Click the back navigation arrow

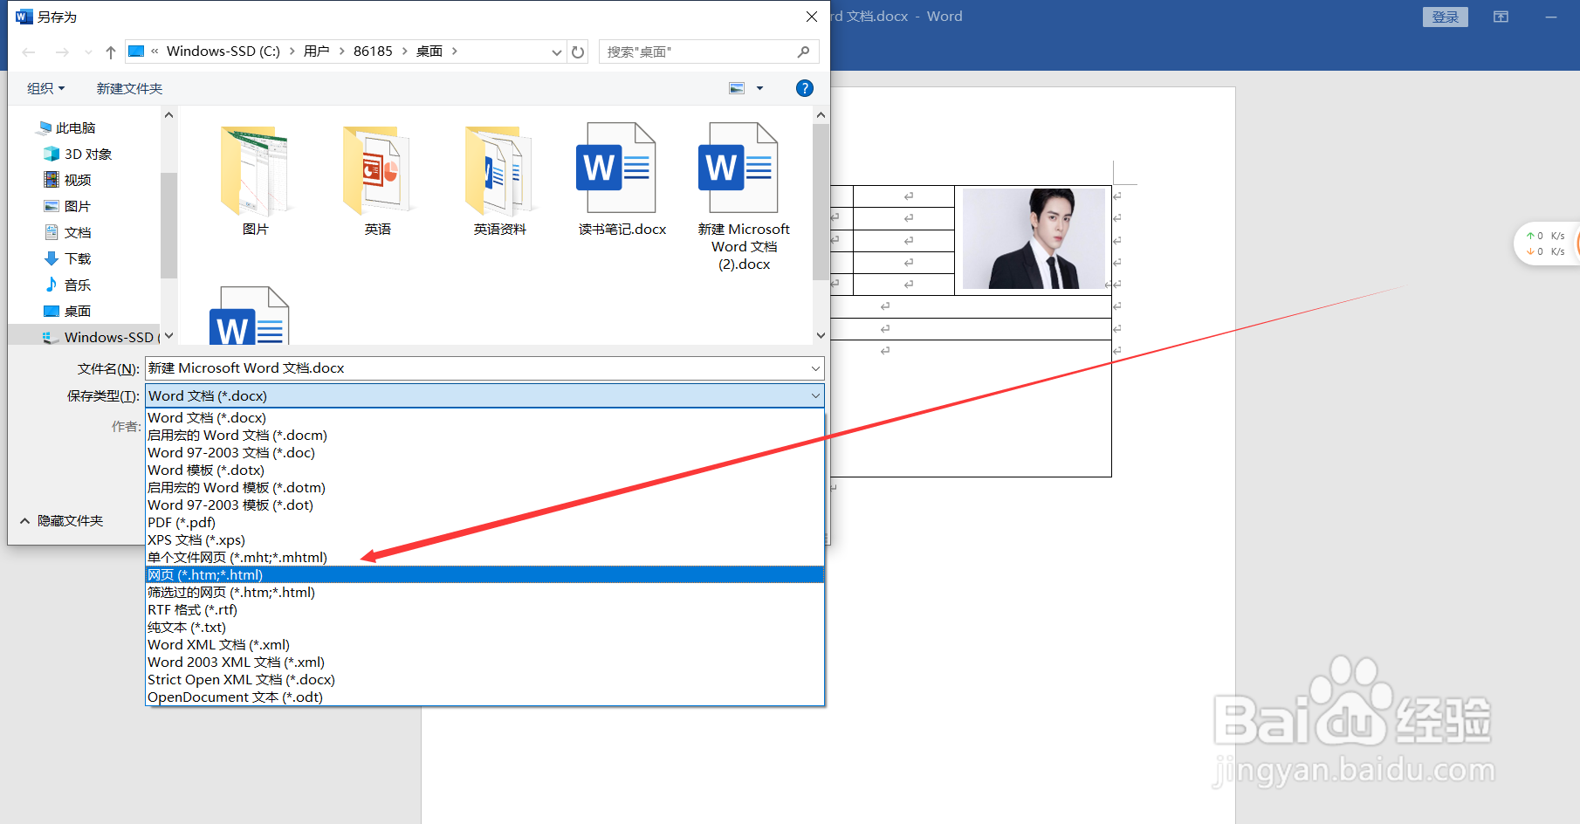(28, 51)
